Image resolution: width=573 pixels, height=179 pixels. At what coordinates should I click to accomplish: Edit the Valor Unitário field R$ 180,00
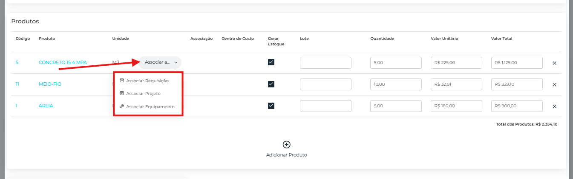456,106
